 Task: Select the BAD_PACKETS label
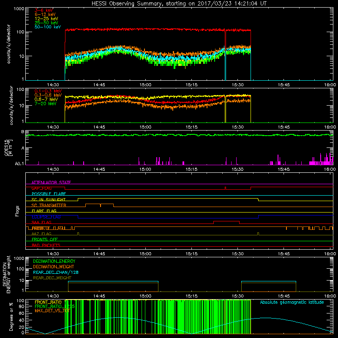point(46,245)
